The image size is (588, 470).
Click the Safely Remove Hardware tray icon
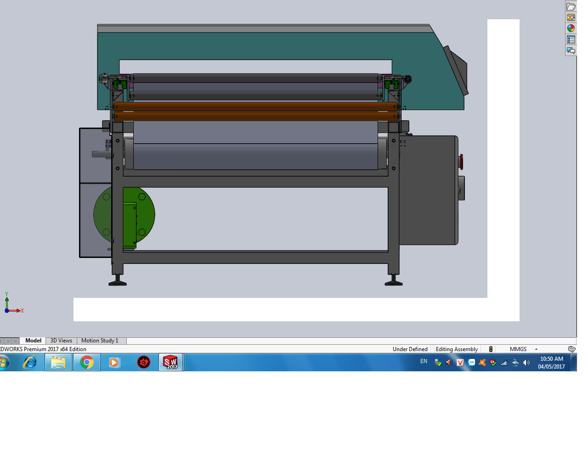point(438,363)
